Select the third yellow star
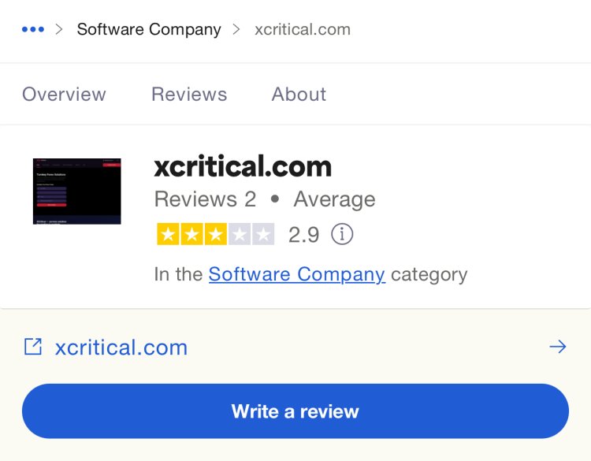The image size is (591, 461). [x=216, y=234]
